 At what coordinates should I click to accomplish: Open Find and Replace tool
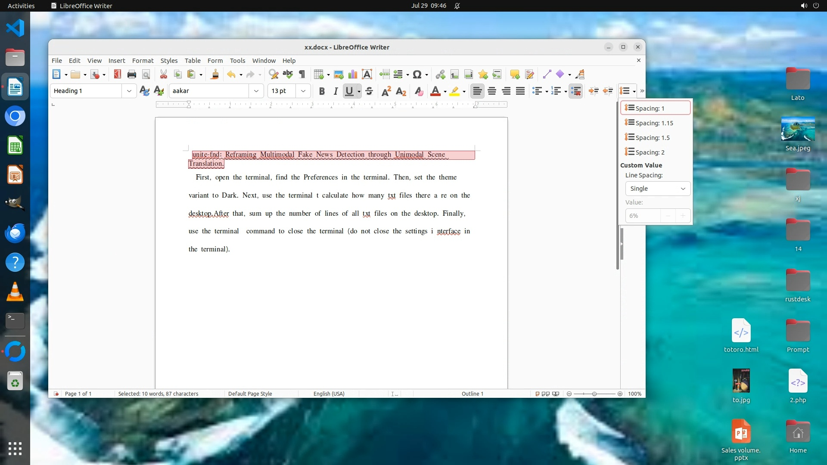[273, 74]
